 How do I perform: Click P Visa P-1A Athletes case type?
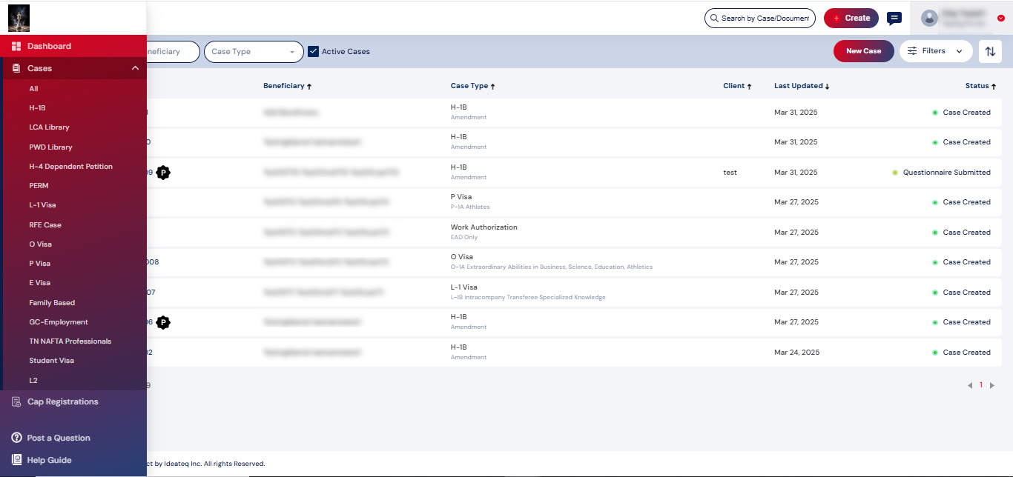click(x=470, y=201)
